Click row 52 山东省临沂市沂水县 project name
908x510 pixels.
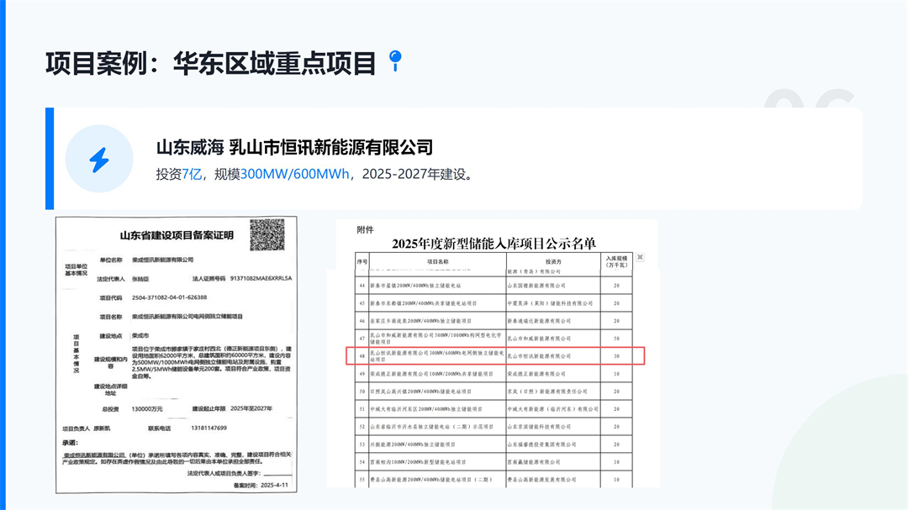[x=431, y=427]
